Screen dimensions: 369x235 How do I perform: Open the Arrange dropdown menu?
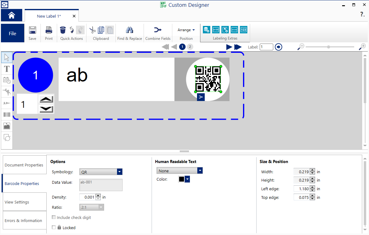click(x=186, y=30)
